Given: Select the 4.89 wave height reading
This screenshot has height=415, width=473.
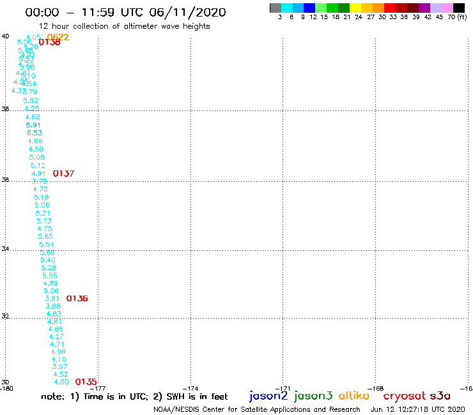Looking at the screenshot, I should [50, 283].
